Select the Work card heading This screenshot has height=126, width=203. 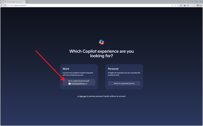tap(66, 69)
